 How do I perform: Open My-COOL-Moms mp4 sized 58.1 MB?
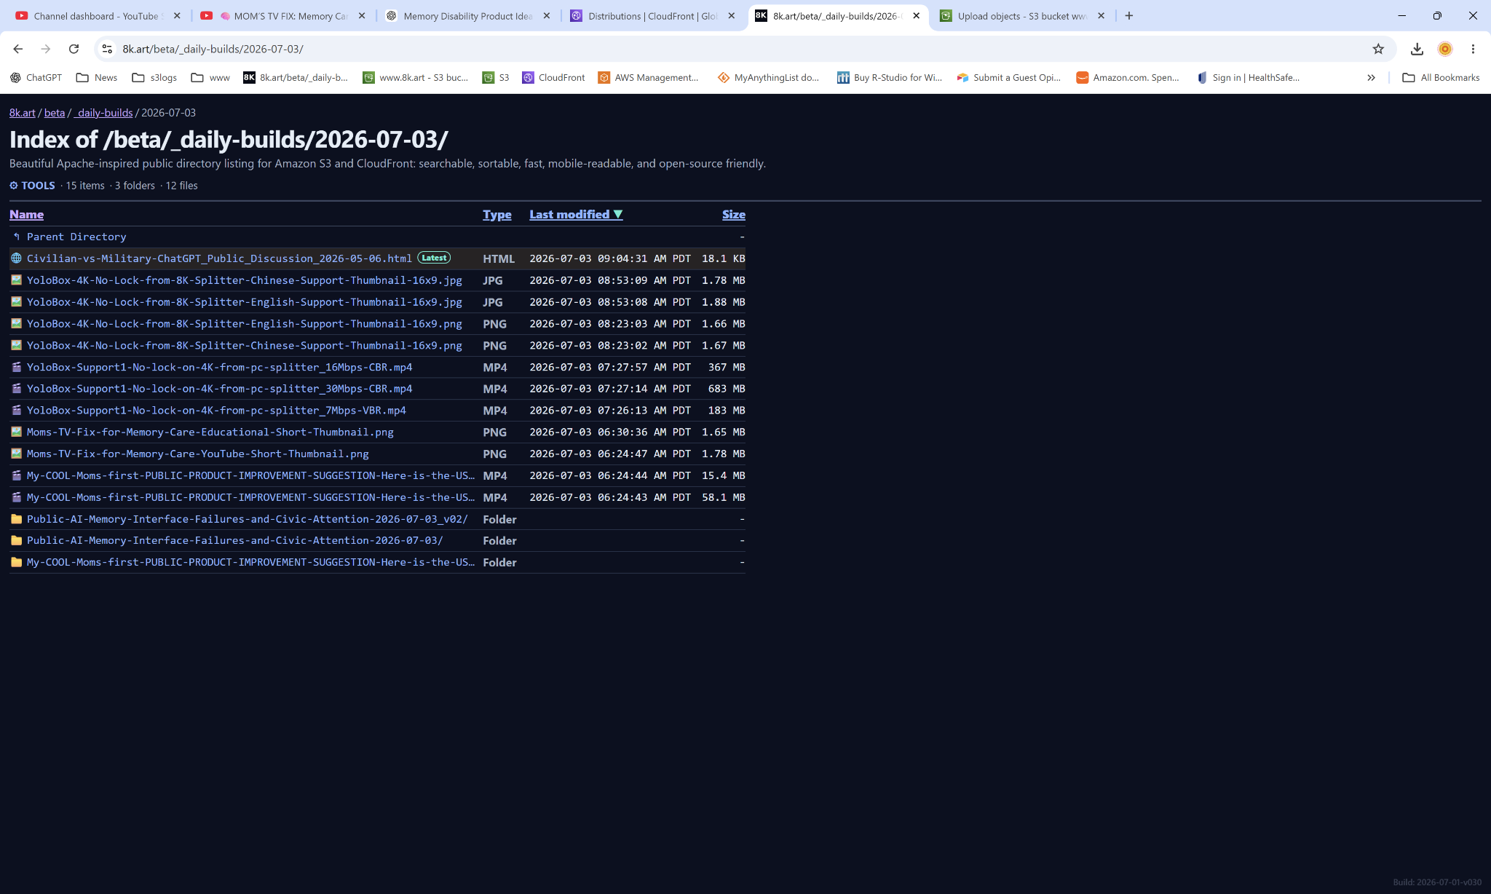click(x=250, y=497)
